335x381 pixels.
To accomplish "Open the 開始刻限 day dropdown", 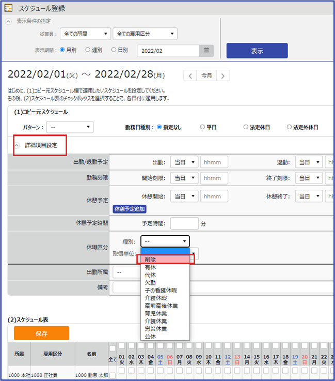I will [x=184, y=178].
